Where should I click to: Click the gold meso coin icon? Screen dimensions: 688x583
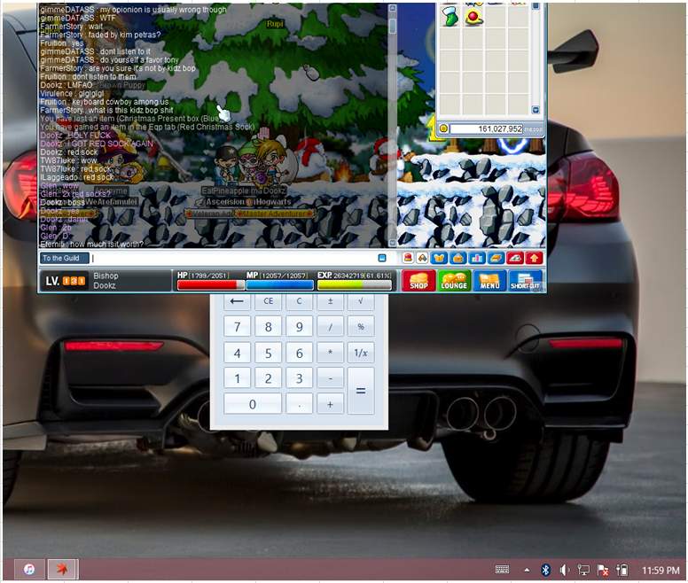pos(443,128)
